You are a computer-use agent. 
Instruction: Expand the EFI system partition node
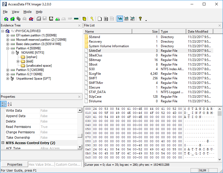(8, 35)
